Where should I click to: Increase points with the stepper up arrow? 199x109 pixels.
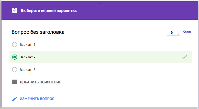[178, 32]
